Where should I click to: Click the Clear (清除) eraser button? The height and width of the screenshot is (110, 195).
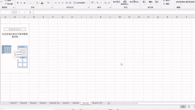click(x=167, y=4)
